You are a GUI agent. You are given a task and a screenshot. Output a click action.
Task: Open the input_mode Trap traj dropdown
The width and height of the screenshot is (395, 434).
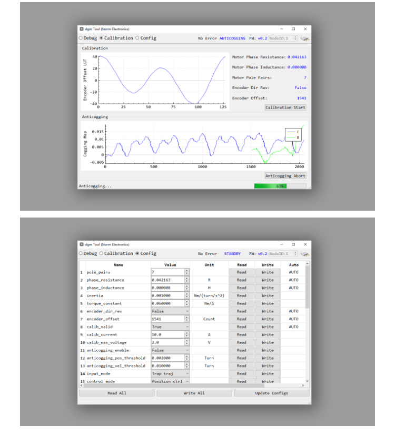coord(170,373)
